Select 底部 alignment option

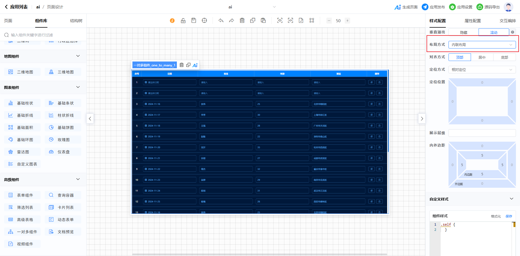(504, 57)
